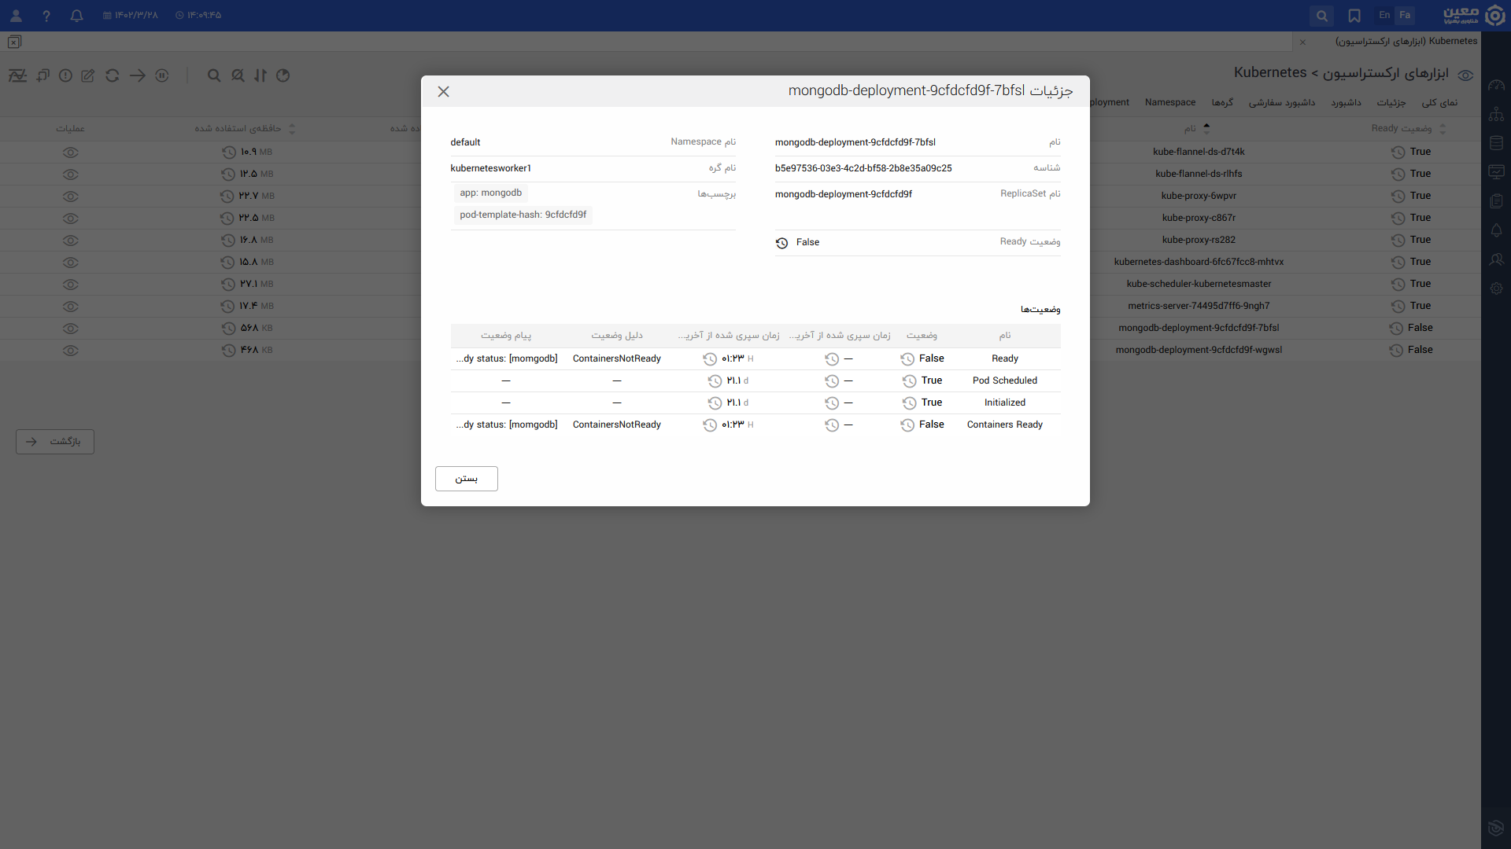This screenshot has height=849, width=1511.
Task: Click the search icon in top bar
Action: (1322, 16)
